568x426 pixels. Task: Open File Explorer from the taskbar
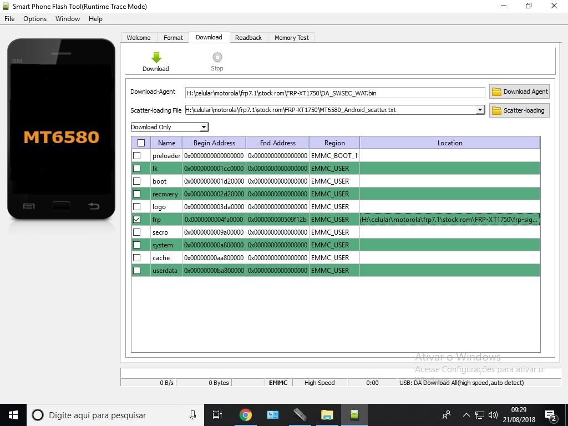tap(327, 415)
